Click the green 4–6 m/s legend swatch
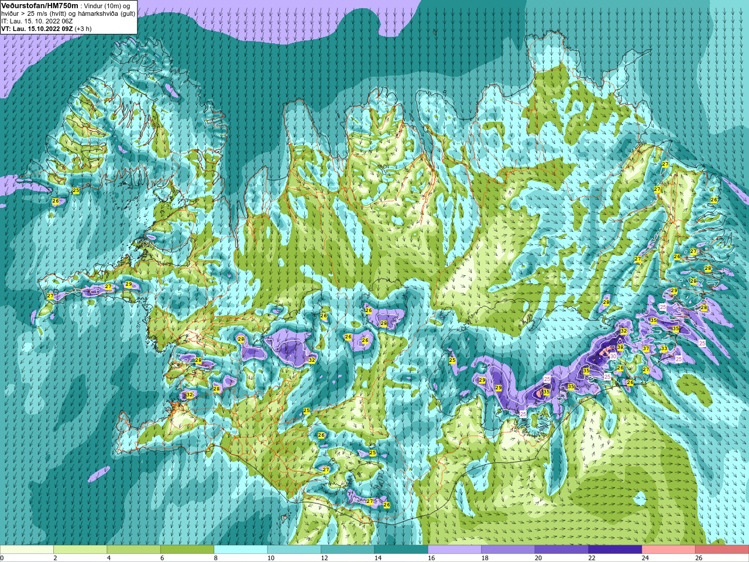 click(x=133, y=550)
